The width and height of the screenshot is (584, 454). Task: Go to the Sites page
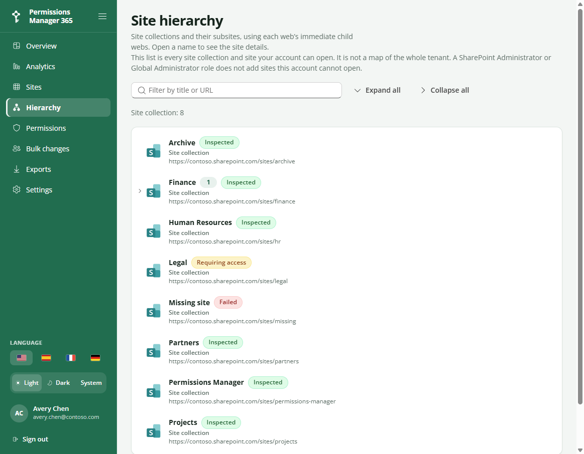point(58,87)
